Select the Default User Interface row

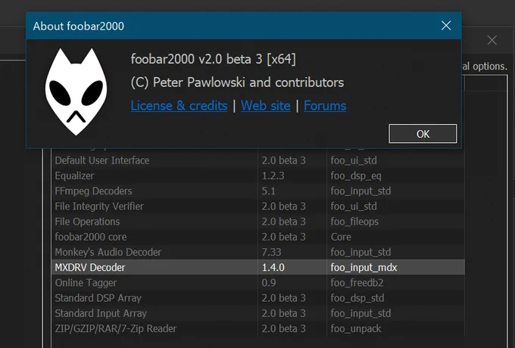pyautogui.click(x=258, y=160)
